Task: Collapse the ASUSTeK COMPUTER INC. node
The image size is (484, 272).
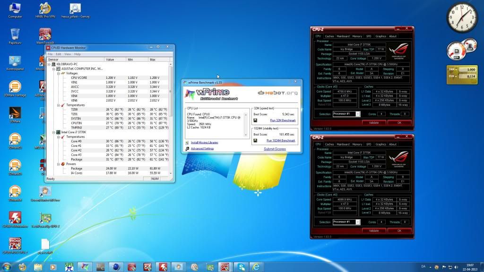Action: pyautogui.click(x=54, y=69)
